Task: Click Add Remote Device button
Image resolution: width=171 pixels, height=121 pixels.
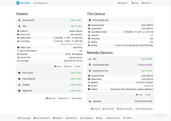Action: [144, 109]
